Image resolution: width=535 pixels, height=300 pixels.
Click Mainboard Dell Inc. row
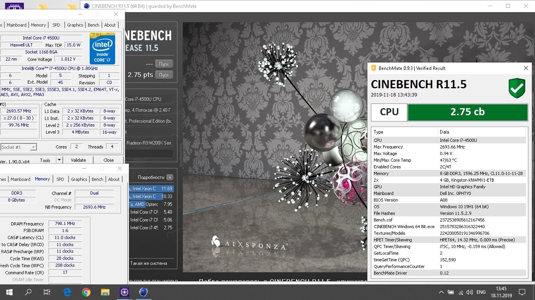pos(449,193)
